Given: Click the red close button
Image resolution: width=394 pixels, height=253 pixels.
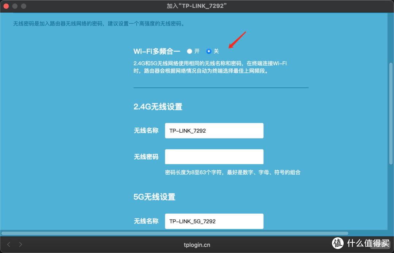Looking at the screenshot, I should coord(6,6).
